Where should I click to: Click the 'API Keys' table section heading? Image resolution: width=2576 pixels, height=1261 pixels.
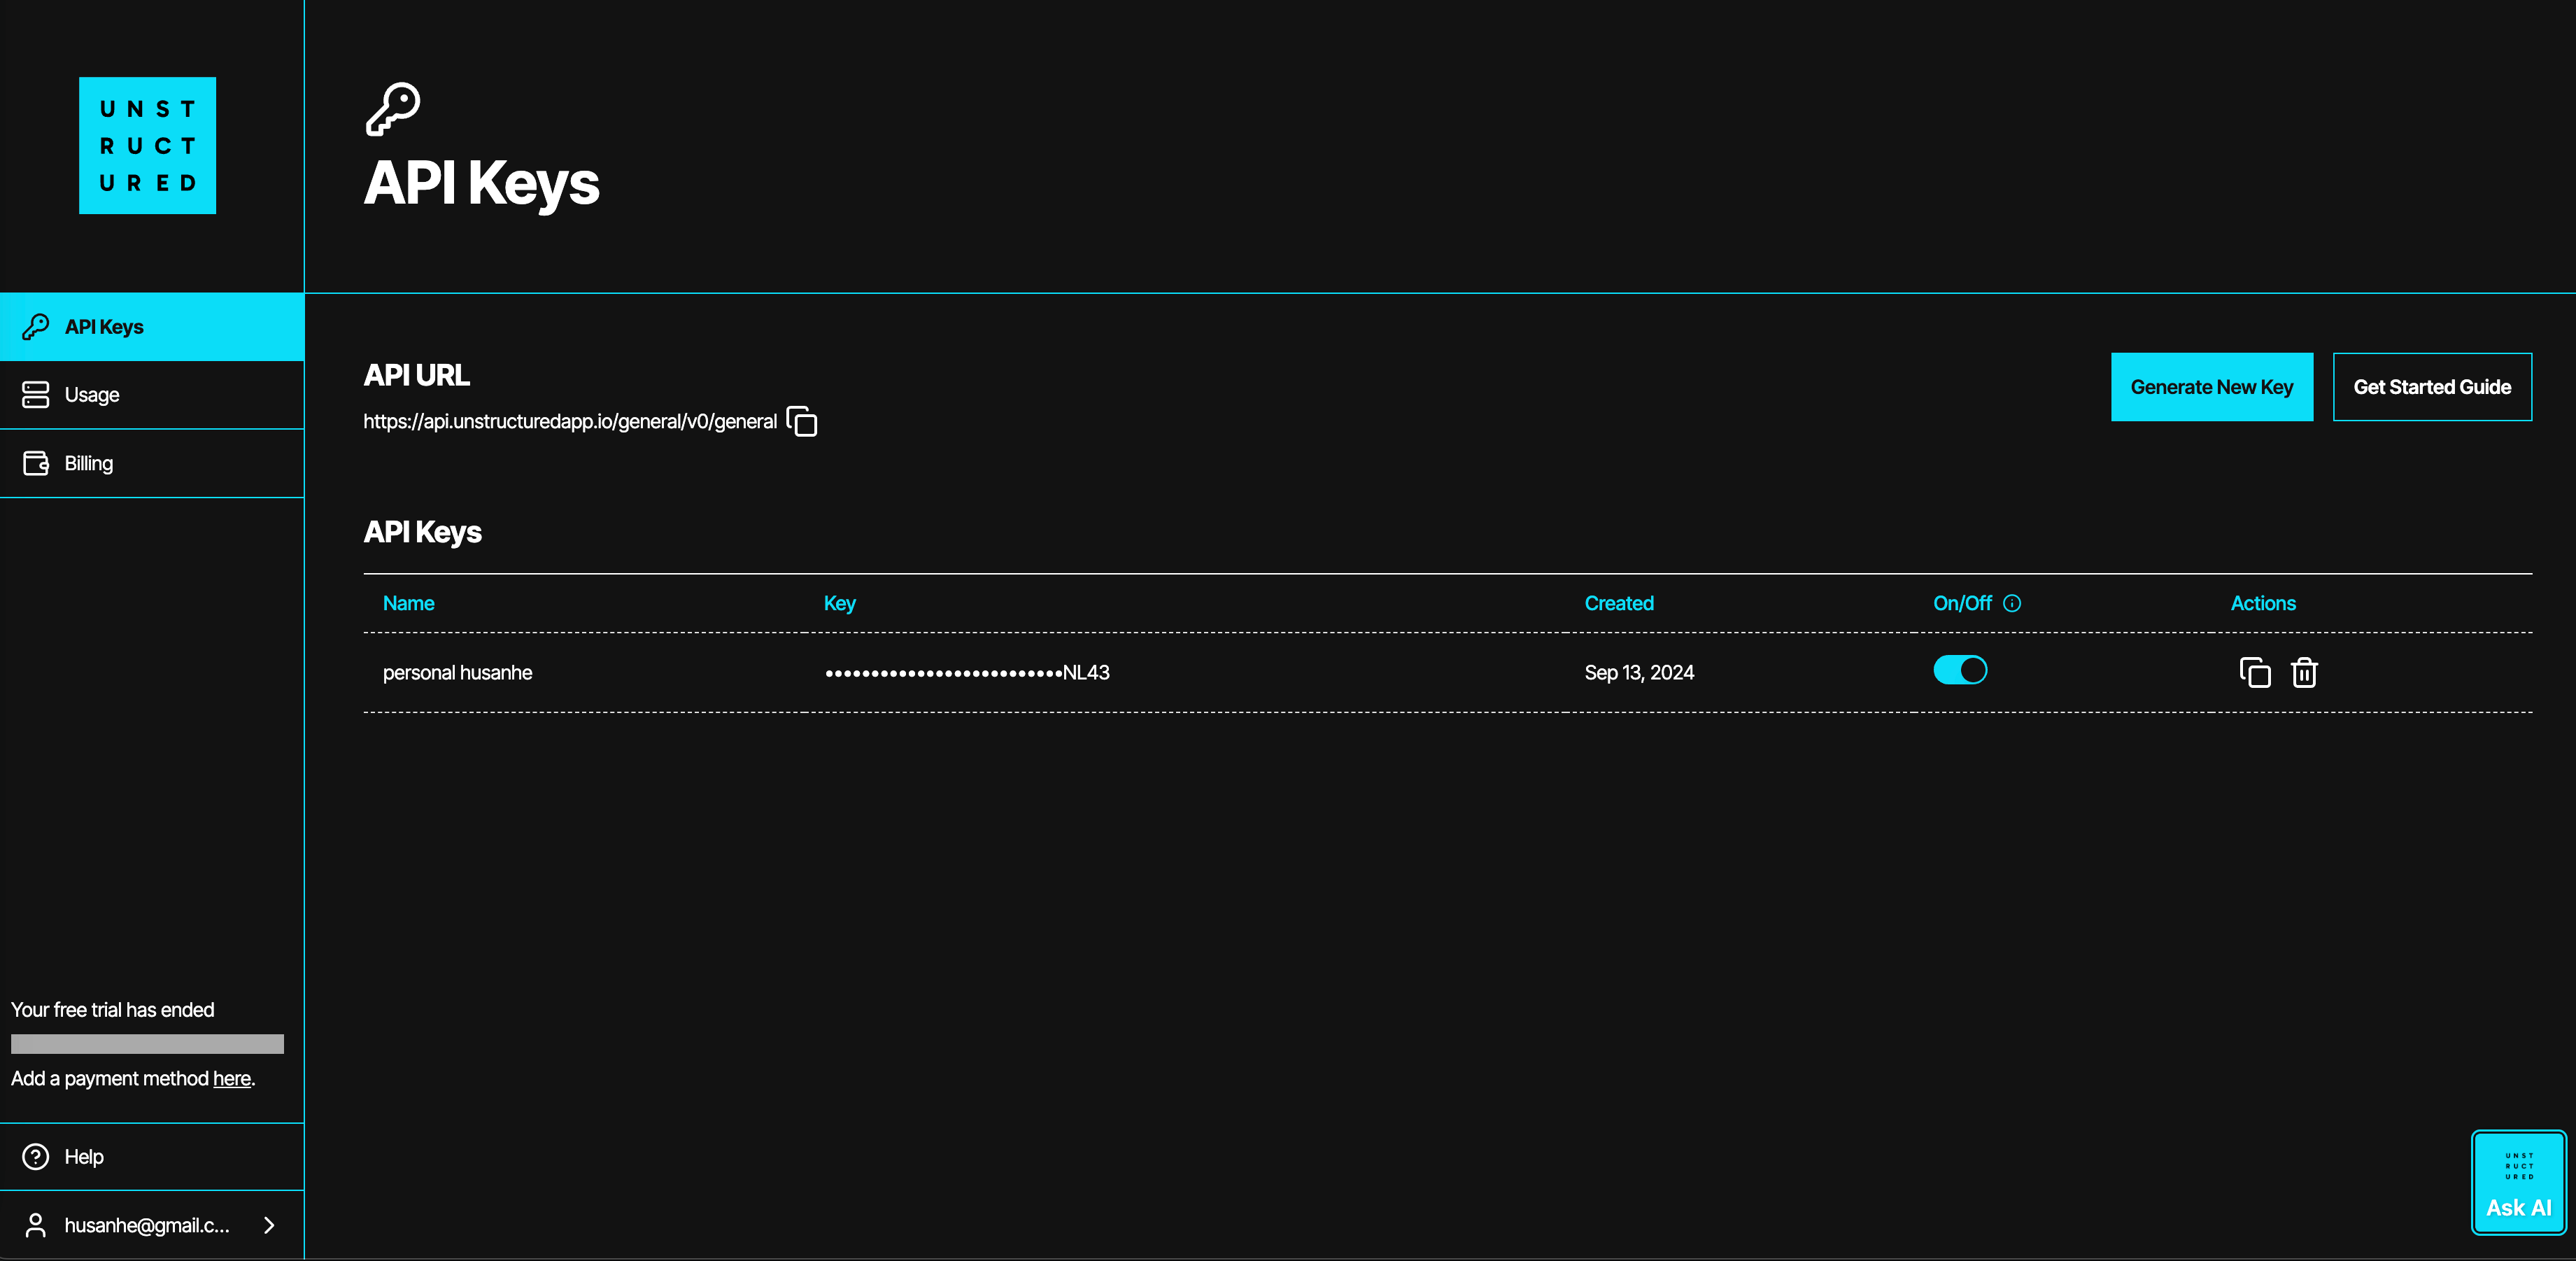pyautogui.click(x=422, y=532)
